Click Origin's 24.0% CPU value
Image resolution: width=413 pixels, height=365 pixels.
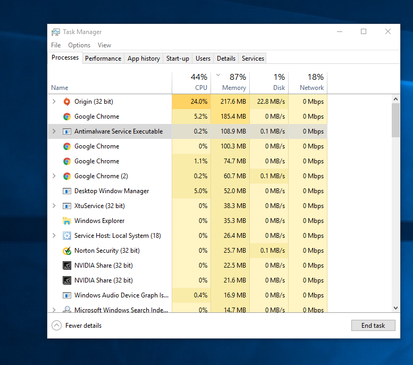[x=191, y=102]
